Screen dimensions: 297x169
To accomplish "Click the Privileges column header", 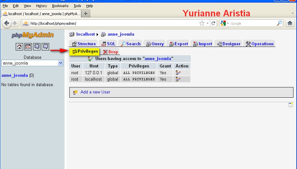I will (139, 66).
